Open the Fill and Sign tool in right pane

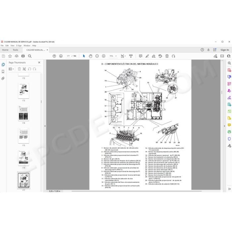(229, 97)
